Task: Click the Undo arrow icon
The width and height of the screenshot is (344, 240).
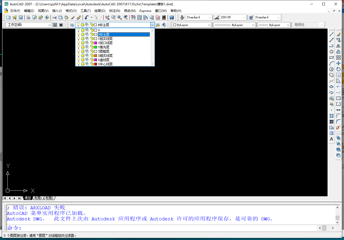Action: [x=87, y=17]
